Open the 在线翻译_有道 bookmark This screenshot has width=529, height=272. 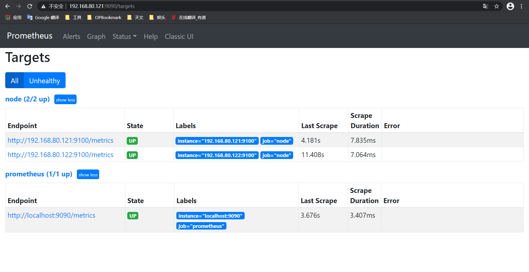pyautogui.click(x=189, y=17)
